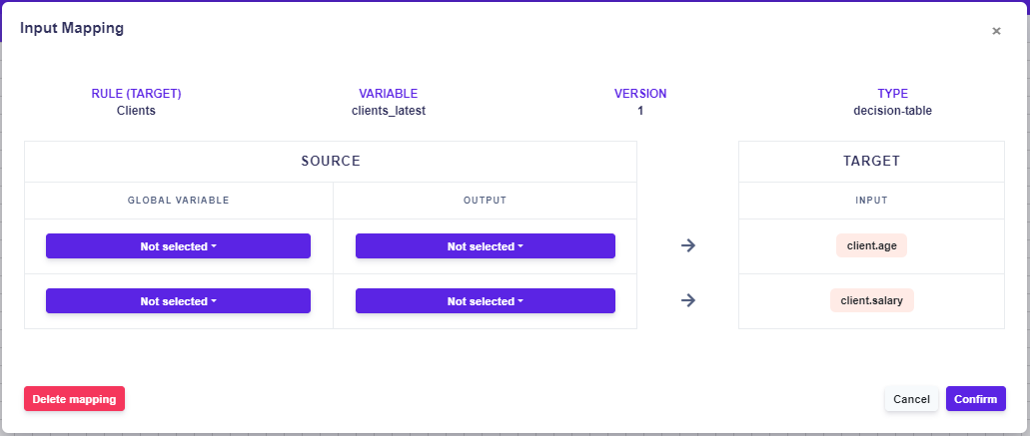Click the GLOBAL VARIABLE column header
This screenshot has width=1030, height=436.
[x=178, y=201]
